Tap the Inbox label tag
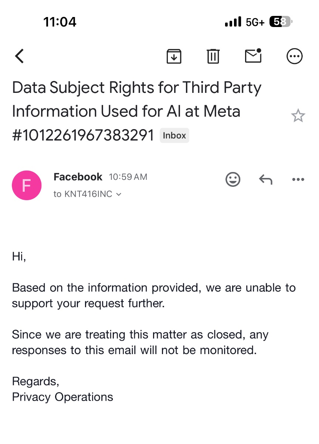The height and width of the screenshot is (444, 319). click(174, 135)
